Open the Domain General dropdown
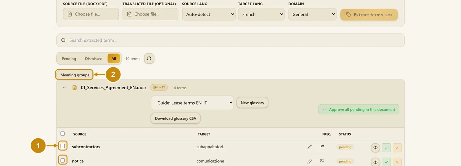The image size is (461, 166). 312,14
